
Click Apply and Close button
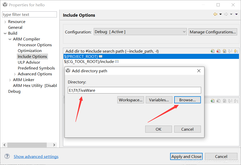(186, 156)
